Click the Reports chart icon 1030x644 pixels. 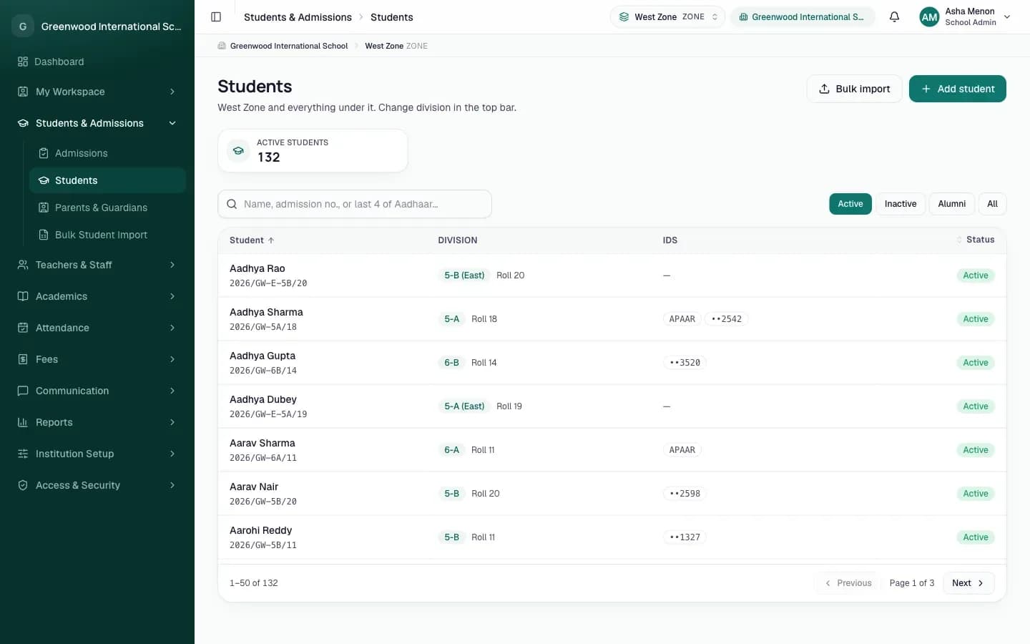pos(23,422)
